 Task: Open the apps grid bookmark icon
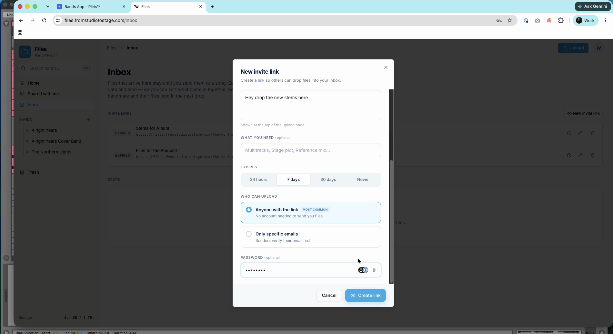(x=20, y=32)
